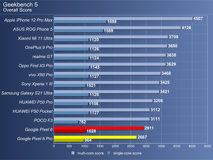Click the 4500 tick on the x-axis
Viewport: 213px width, 160px height.
192,146
